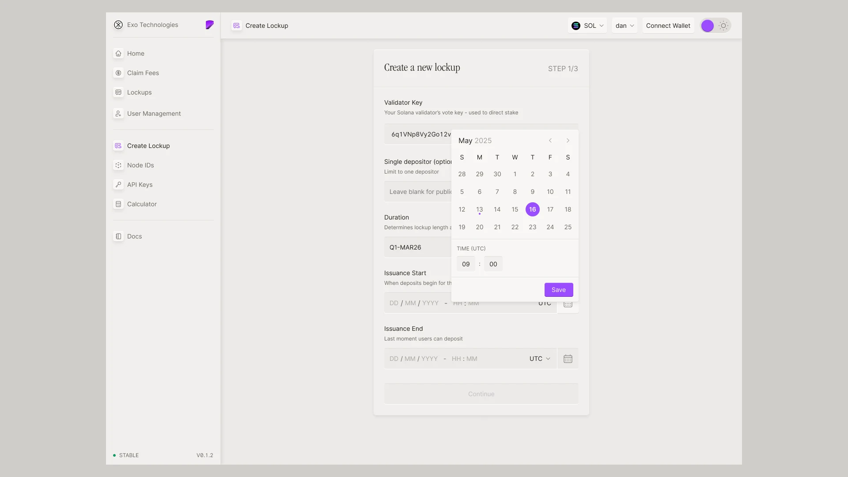Click the Node IDs icon
The width and height of the screenshot is (848, 477).
(x=118, y=165)
